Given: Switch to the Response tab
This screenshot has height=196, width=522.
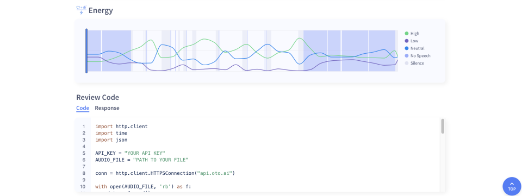Looking at the screenshot, I should [107, 108].
